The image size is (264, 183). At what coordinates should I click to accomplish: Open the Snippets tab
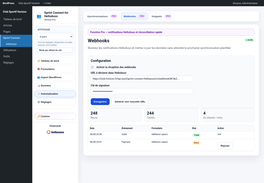161,16
